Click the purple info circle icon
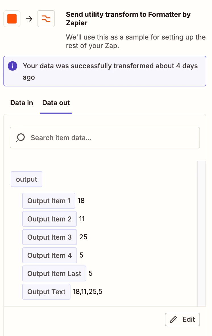Viewport: 212px width, 336px height. click(13, 66)
